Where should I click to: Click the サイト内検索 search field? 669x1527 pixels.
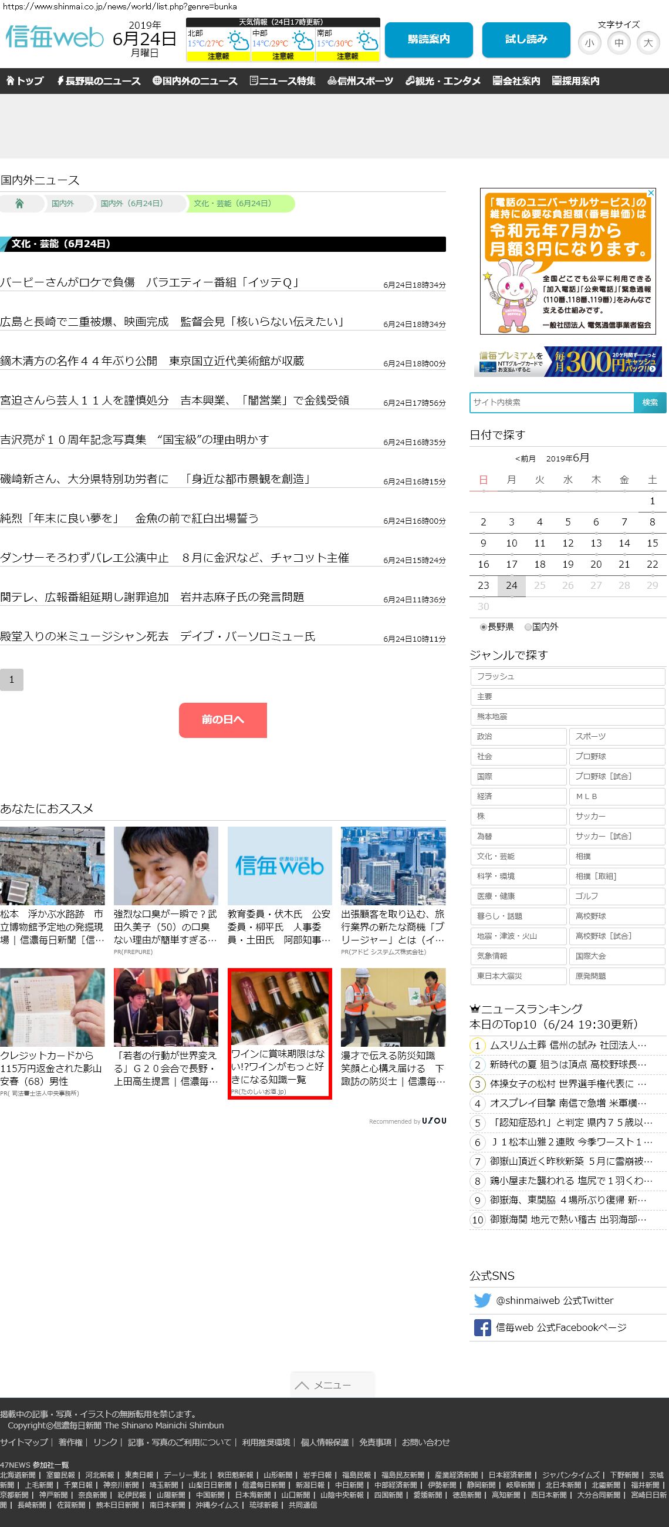551,403
